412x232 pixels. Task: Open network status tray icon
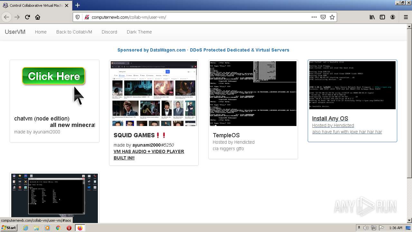[x=374, y=228]
